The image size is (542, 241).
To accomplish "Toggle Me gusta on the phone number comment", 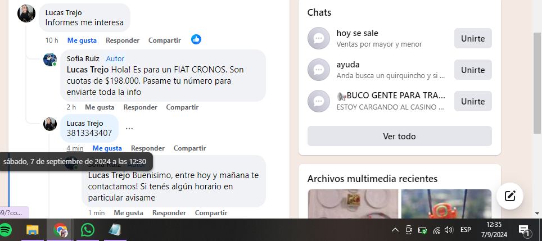I will pos(107,148).
